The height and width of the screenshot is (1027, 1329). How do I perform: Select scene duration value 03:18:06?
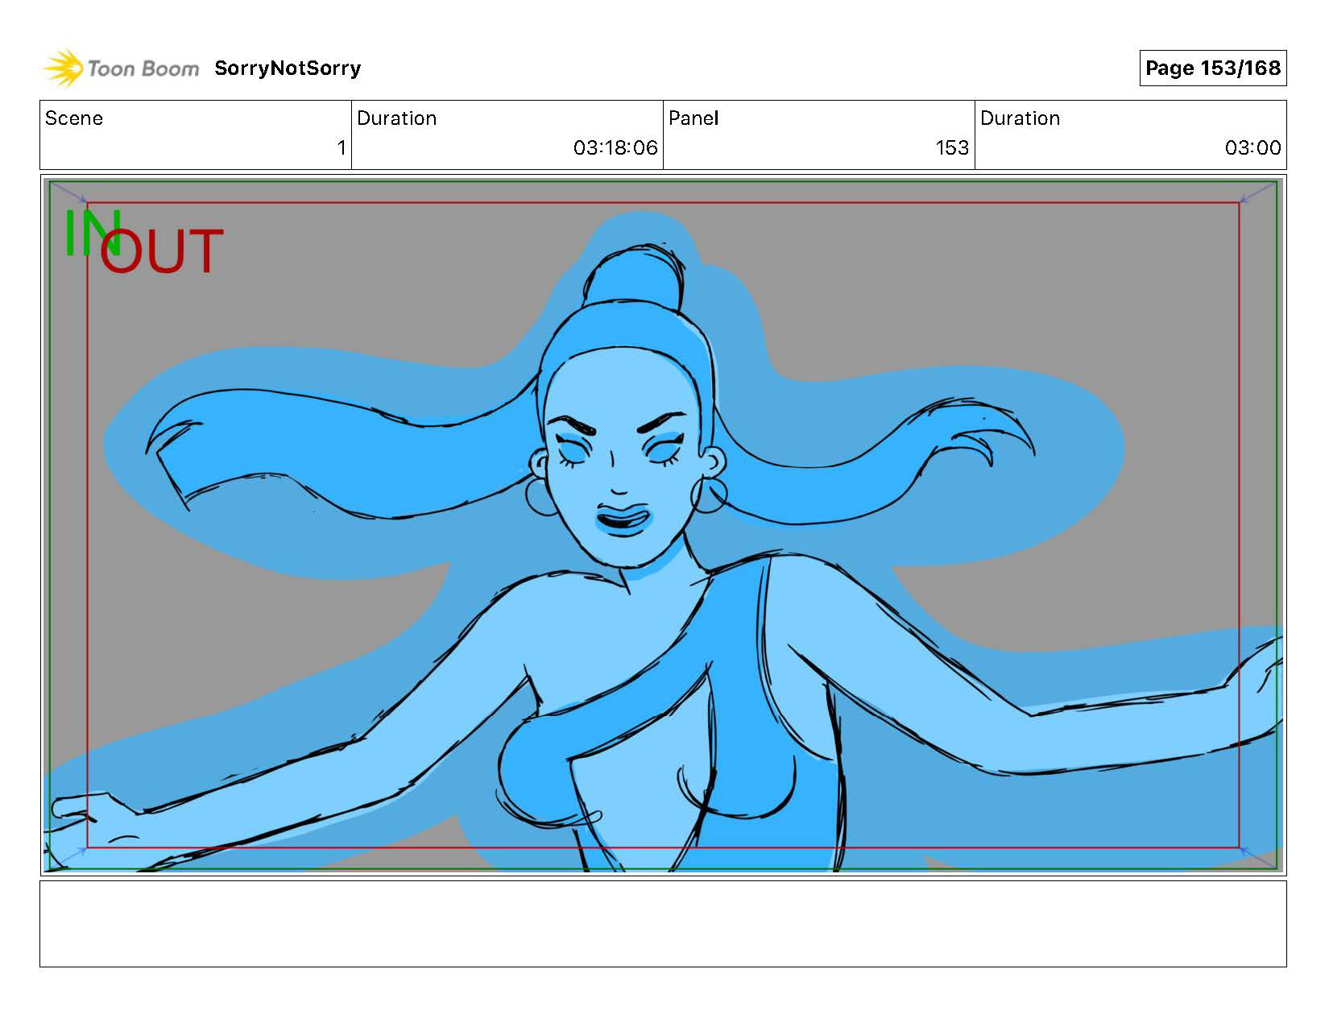click(615, 147)
